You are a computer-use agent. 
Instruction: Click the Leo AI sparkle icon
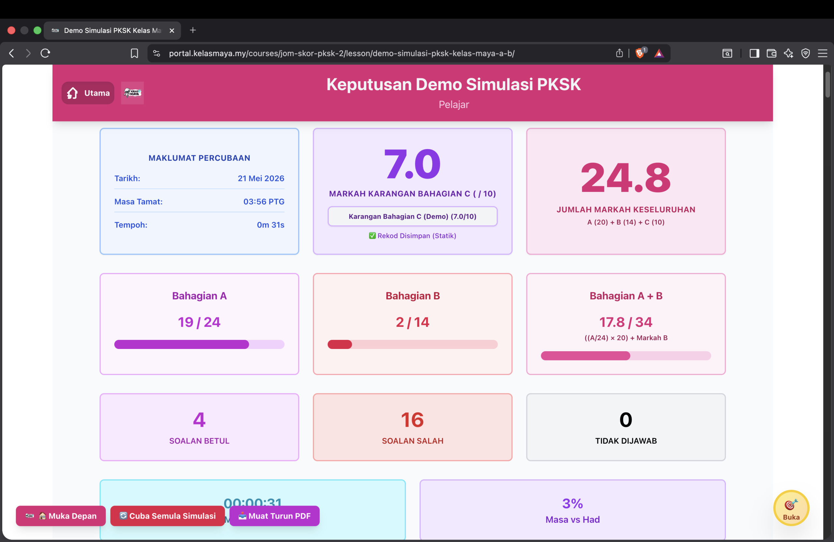tap(788, 53)
